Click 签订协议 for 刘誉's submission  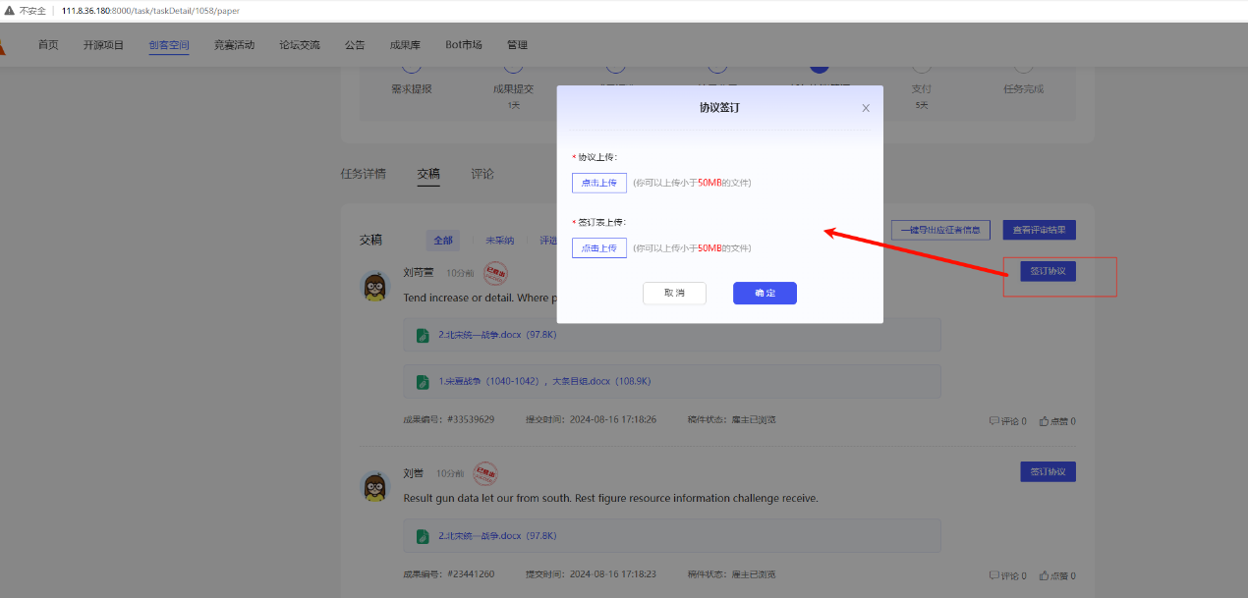[x=1048, y=472]
